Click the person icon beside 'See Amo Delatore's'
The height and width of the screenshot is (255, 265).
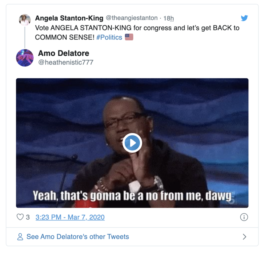[x=20, y=237]
